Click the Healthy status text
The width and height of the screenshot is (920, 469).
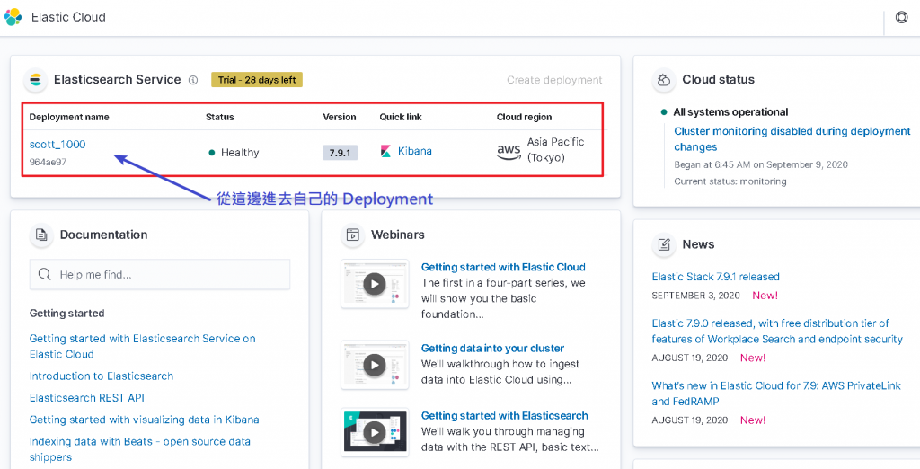tap(239, 153)
